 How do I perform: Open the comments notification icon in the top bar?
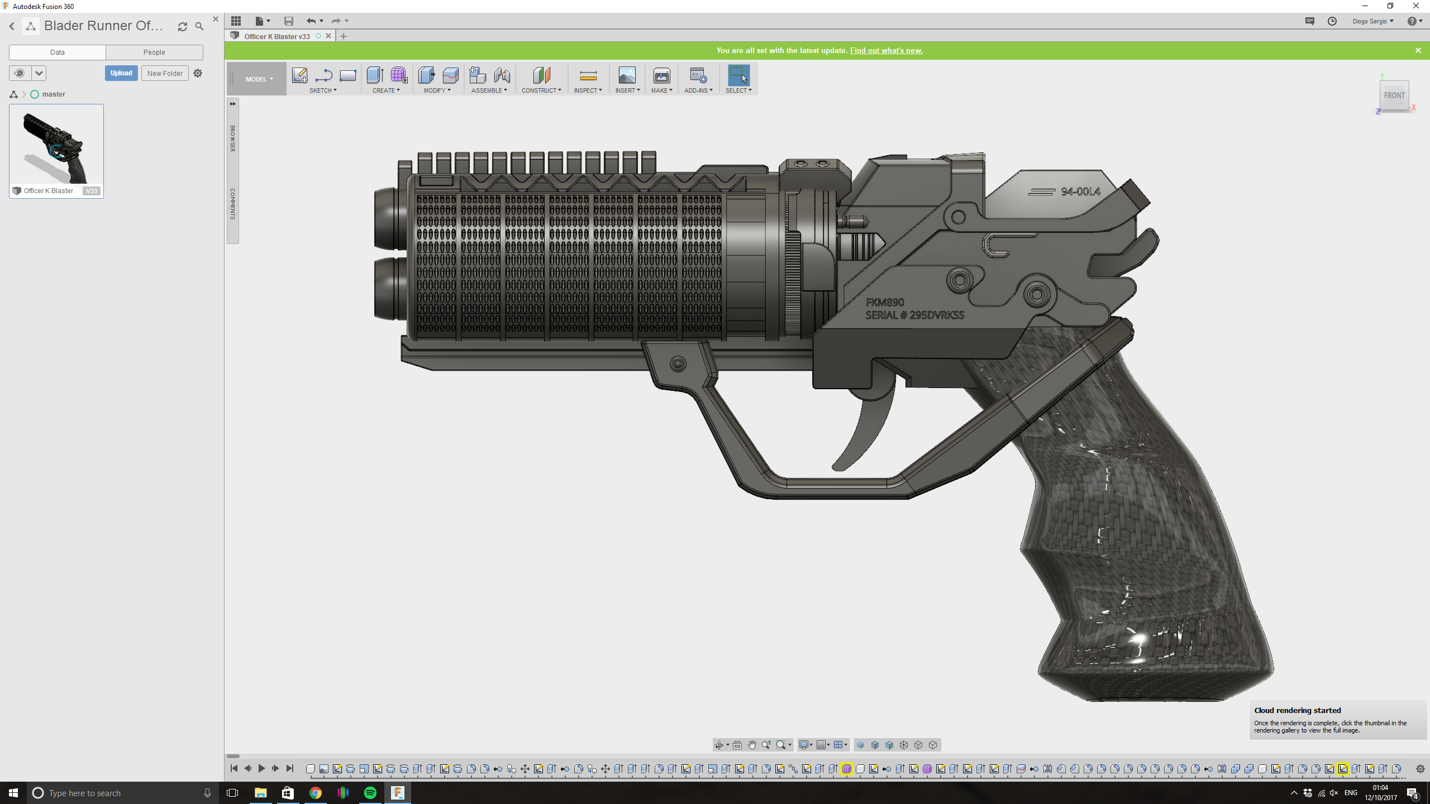[1309, 21]
